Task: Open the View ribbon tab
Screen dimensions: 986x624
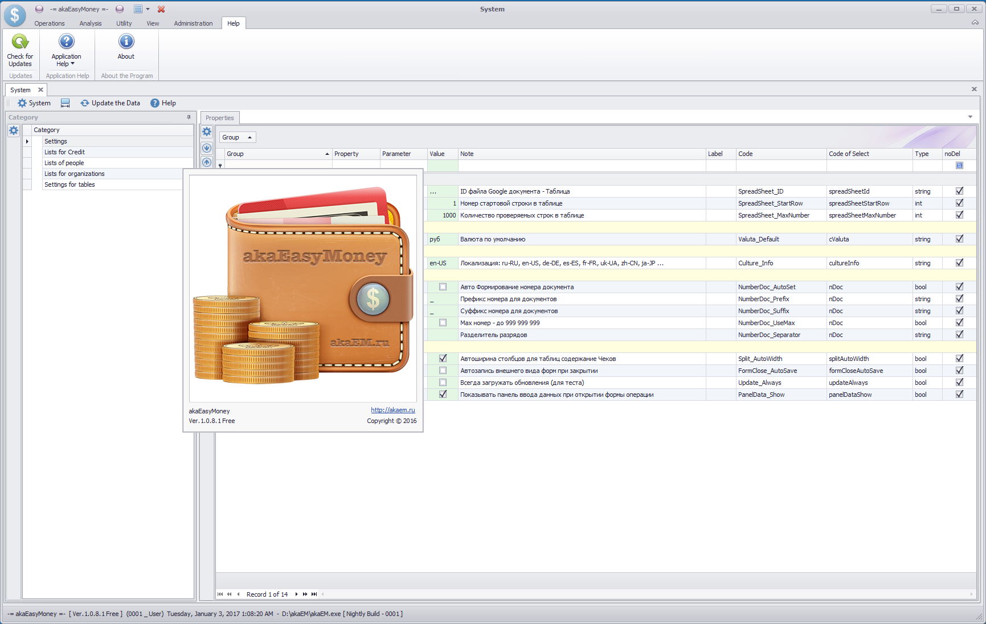Action: (153, 23)
